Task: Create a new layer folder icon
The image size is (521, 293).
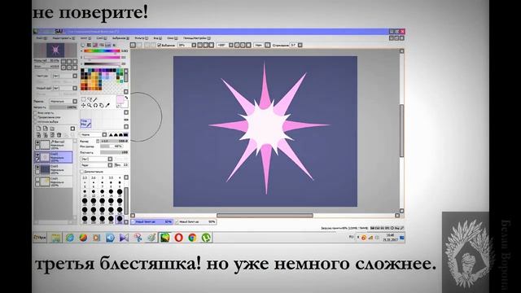Action: [52, 129]
